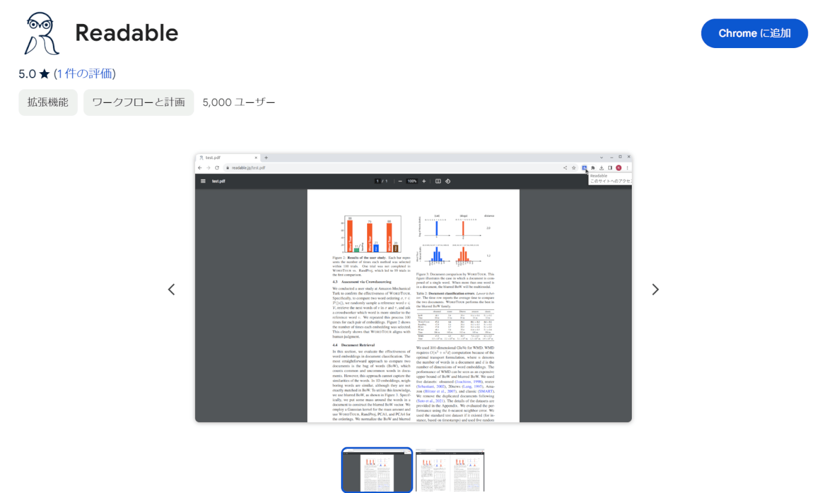Click the 'Chrome に追加' button
This screenshot has height=493, width=820.
(x=754, y=33)
